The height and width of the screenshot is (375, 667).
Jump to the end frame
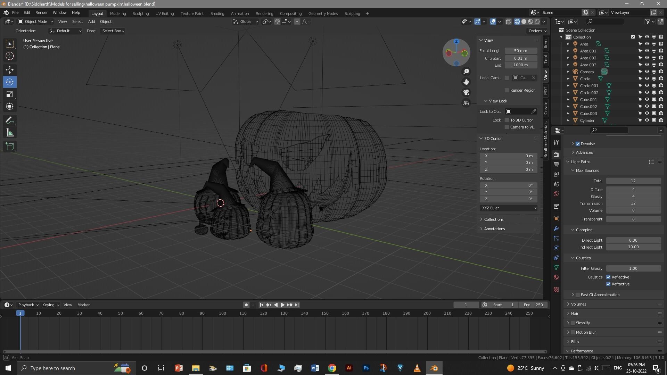click(297, 305)
